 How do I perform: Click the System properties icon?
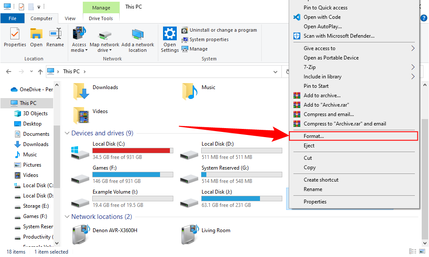pos(185,39)
